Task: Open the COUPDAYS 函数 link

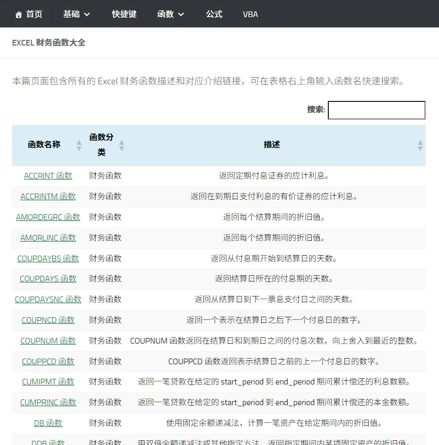Action: pos(48,279)
